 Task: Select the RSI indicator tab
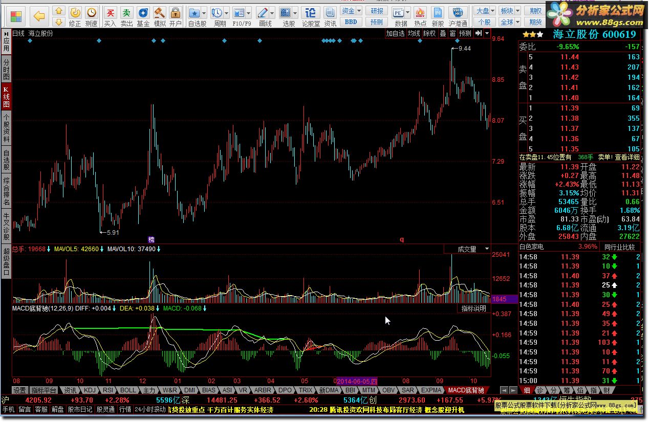coord(107,390)
